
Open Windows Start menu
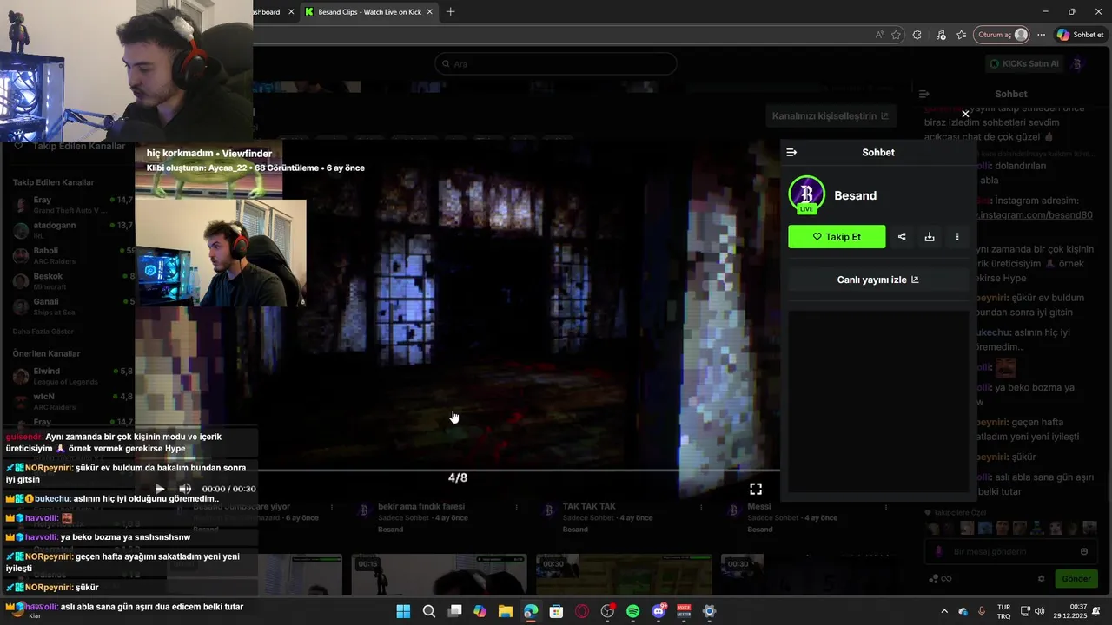click(x=403, y=611)
